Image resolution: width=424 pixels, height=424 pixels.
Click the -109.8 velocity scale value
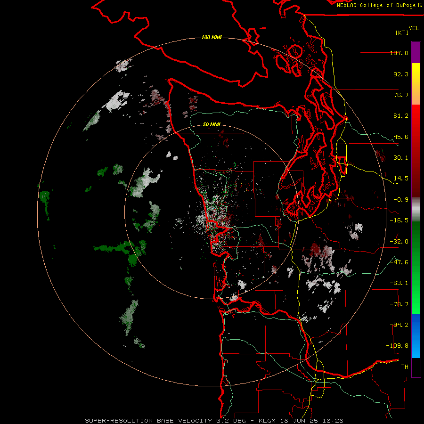398,346
